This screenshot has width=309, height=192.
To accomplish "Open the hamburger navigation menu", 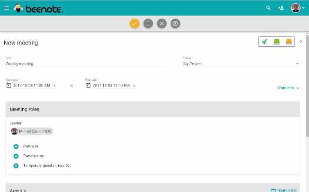I will click(7, 8).
